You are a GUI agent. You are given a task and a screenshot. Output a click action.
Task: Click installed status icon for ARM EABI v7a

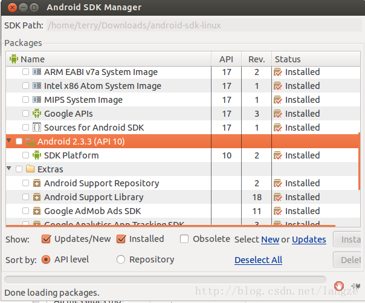[278, 72]
